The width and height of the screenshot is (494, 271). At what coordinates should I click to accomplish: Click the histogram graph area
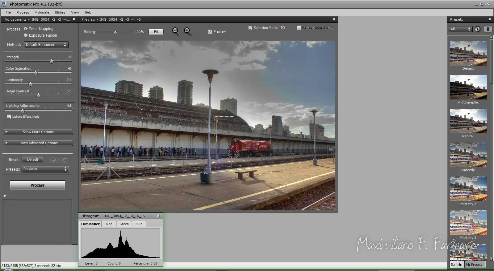[x=121, y=244]
